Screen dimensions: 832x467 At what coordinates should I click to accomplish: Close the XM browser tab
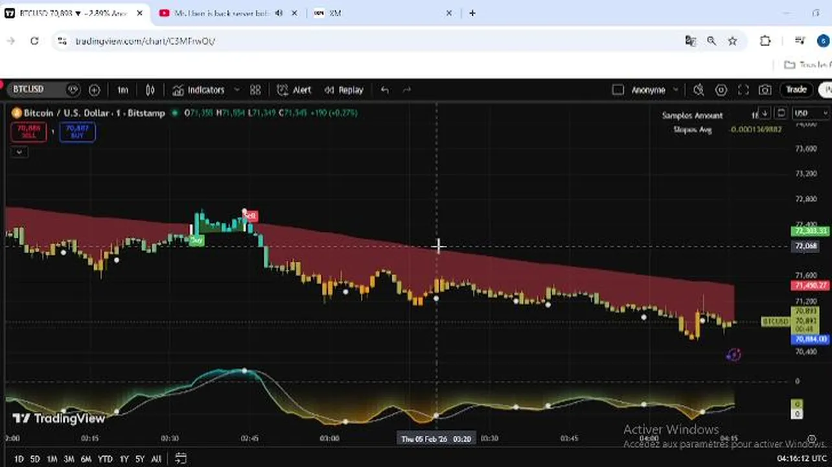(449, 13)
